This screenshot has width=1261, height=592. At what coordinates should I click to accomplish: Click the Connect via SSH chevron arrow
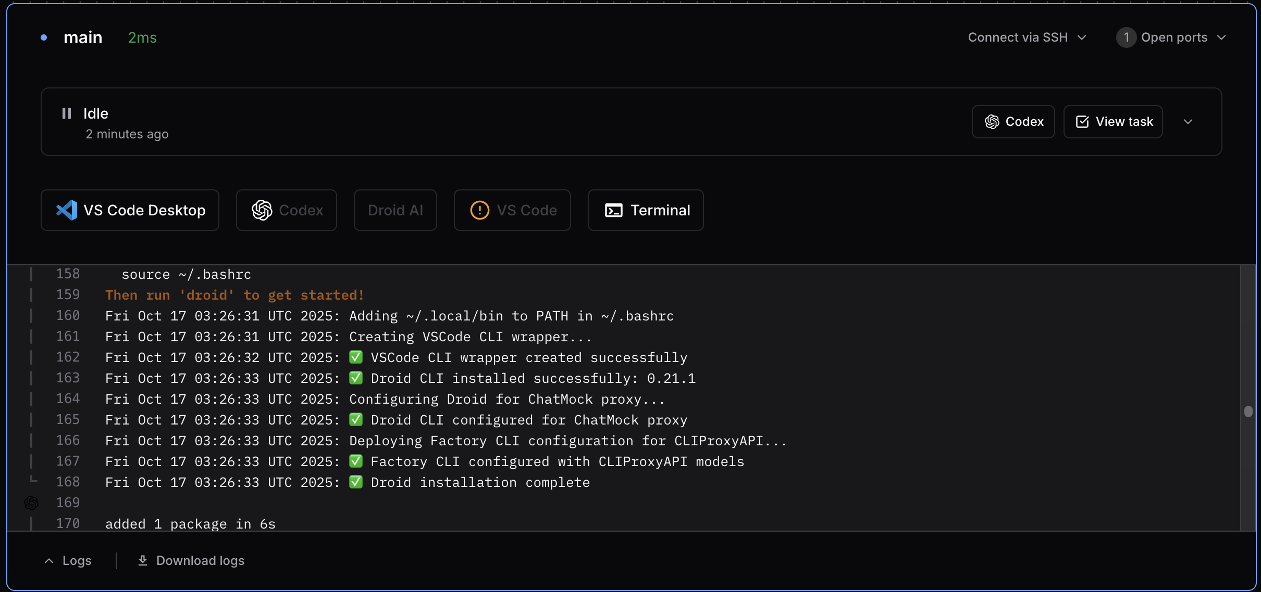[x=1082, y=37]
